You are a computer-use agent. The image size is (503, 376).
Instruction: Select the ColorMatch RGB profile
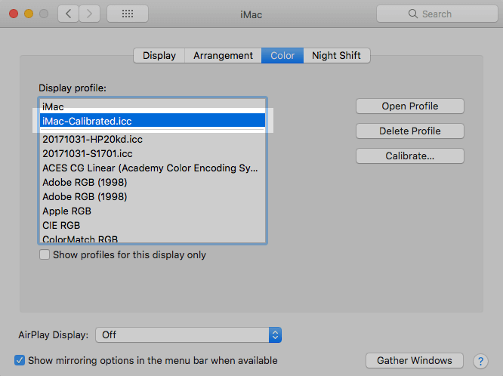(x=153, y=238)
